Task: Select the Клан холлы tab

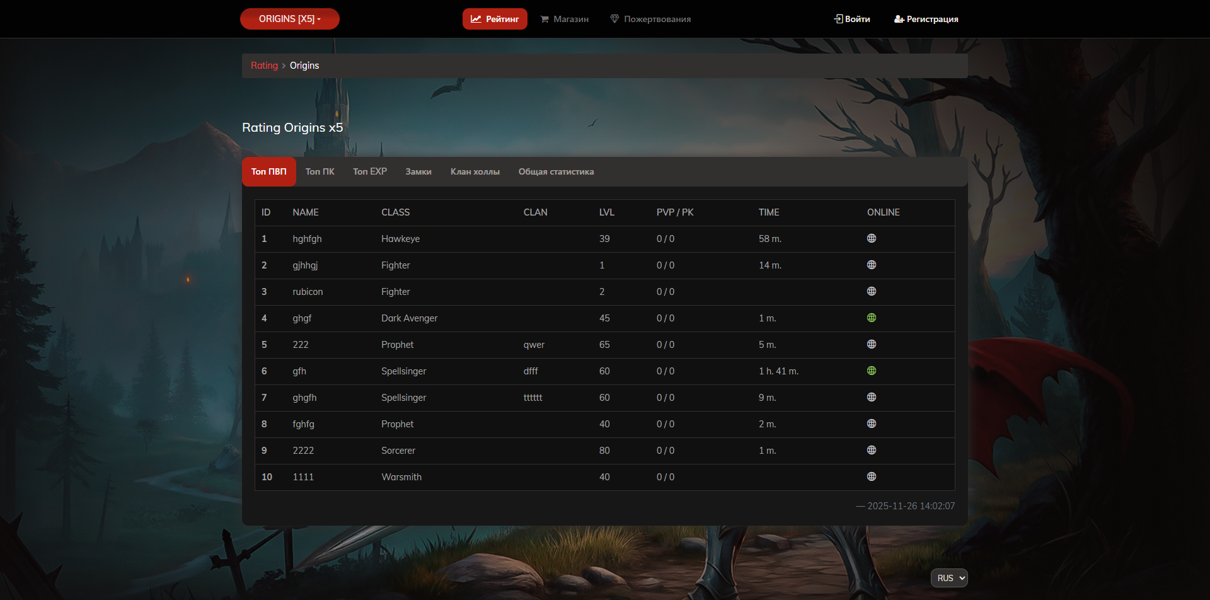Action: (475, 172)
